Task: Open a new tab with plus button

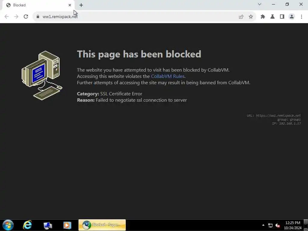Action: [x=81, y=5]
